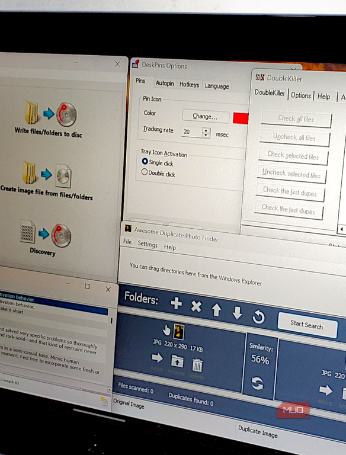Screen dimensions: 346x455
Task: Click the 56% similarity value
Action: (x=260, y=360)
